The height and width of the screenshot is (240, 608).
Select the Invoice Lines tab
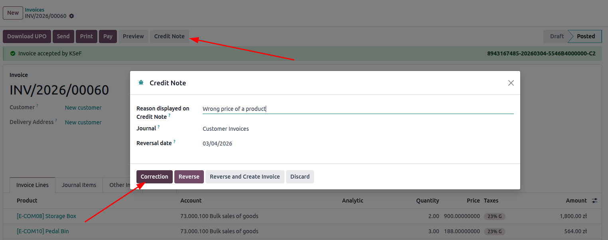click(x=32, y=185)
